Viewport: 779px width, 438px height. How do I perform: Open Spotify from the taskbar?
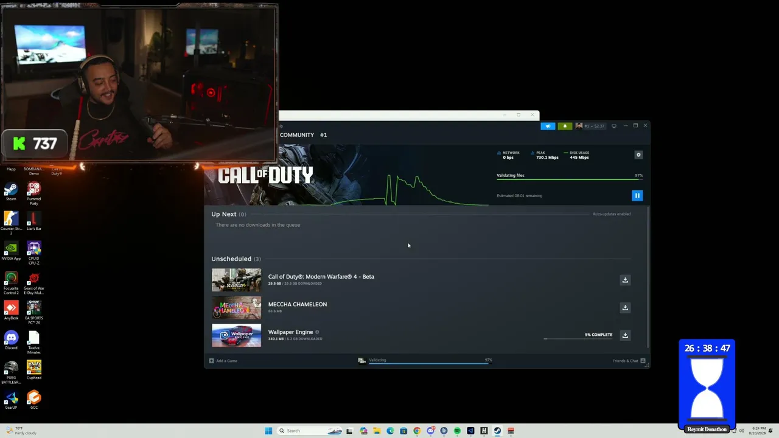[457, 431]
